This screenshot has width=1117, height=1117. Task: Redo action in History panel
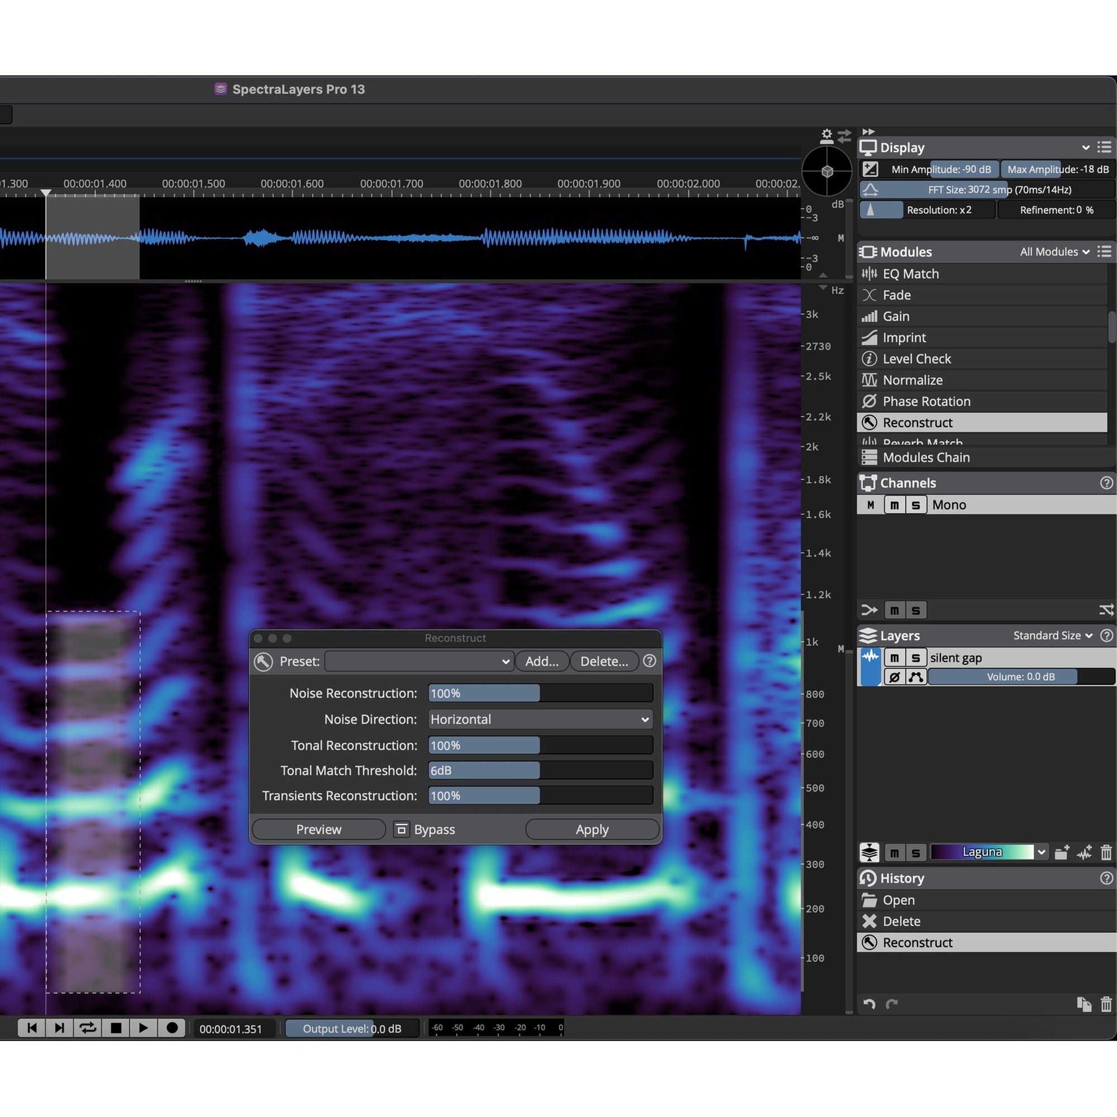(x=891, y=1004)
